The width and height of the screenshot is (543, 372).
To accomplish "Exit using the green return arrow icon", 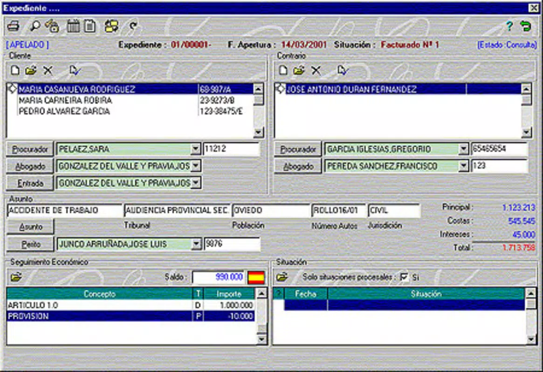I will click(x=526, y=26).
